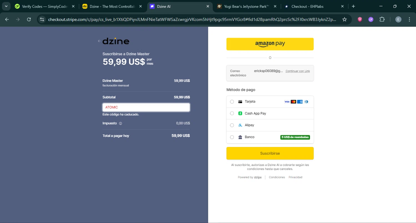
Task: Select the Alipay radio button
Action: pyautogui.click(x=232, y=125)
